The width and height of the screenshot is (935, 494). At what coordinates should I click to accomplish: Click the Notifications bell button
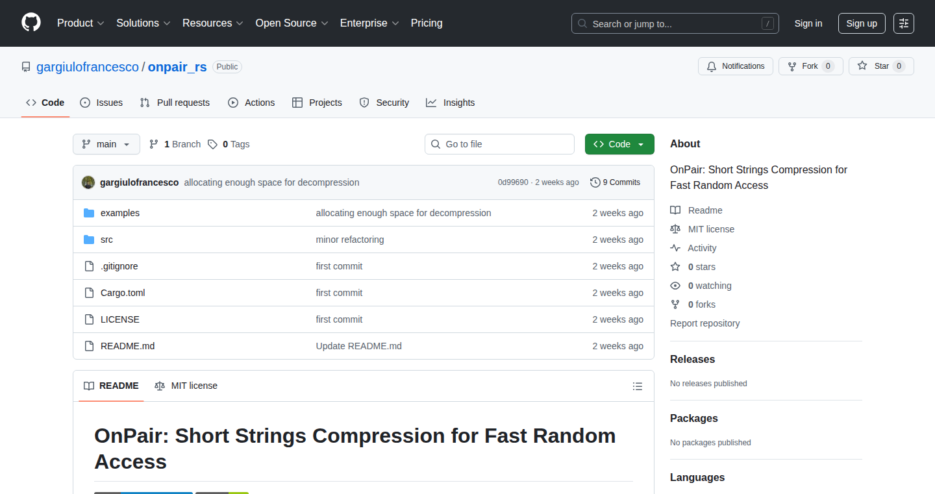(x=736, y=66)
